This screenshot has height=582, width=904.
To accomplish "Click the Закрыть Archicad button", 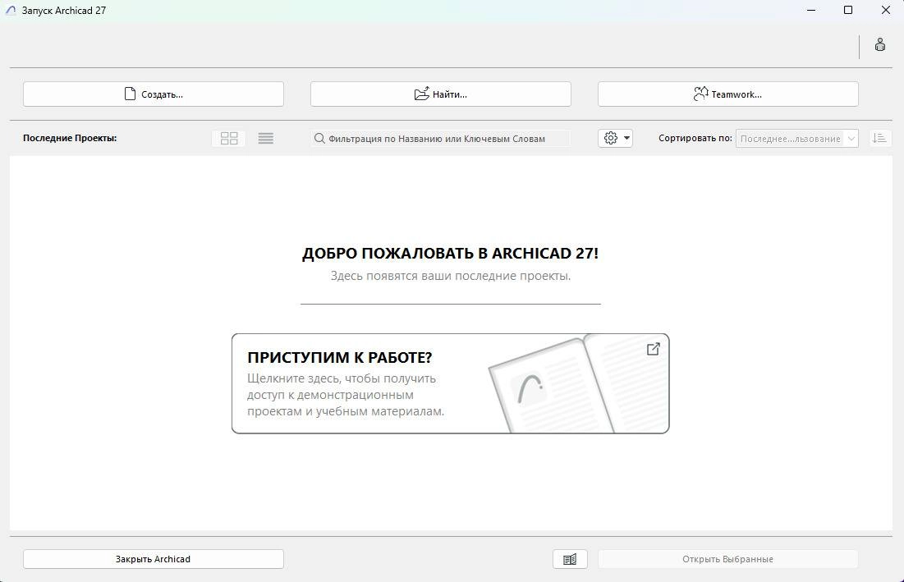I will tap(154, 559).
